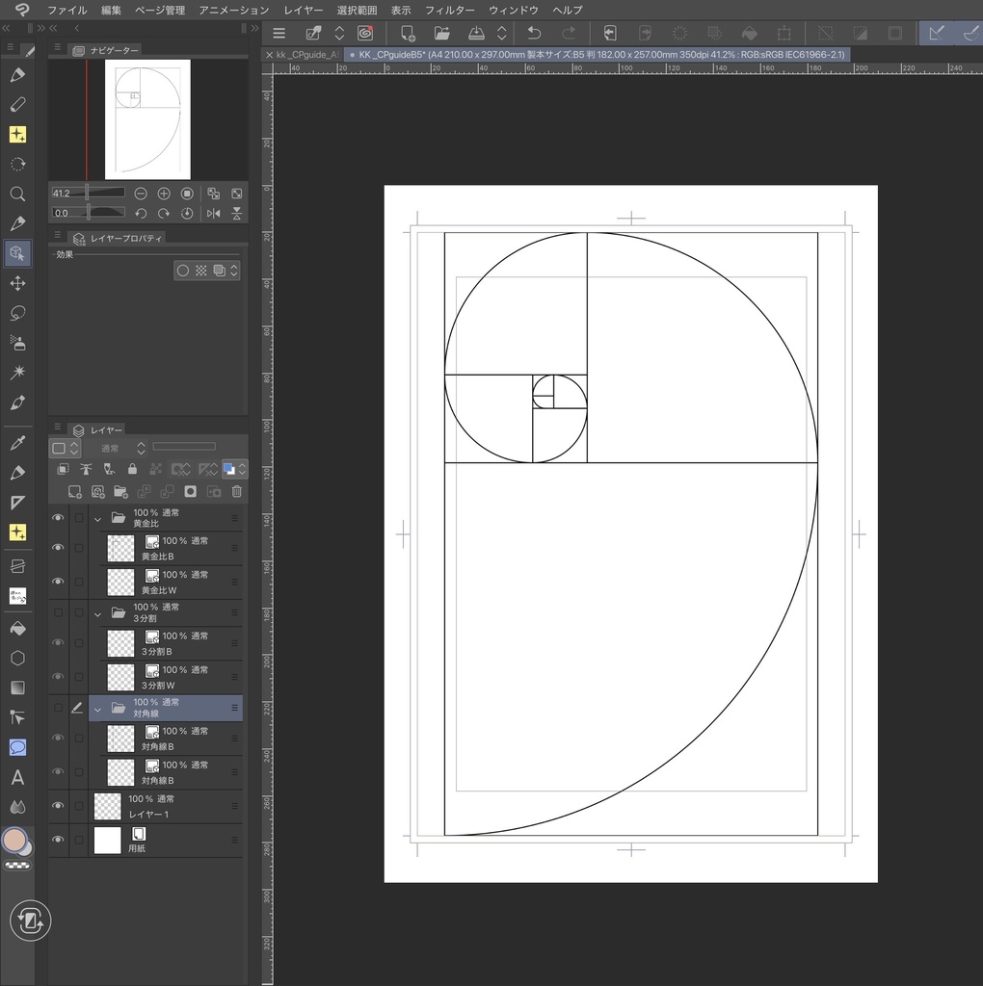Screen dimensions: 983x986
Task: Tick the checkbox beside レイヤー1
Action: coord(79,806)
